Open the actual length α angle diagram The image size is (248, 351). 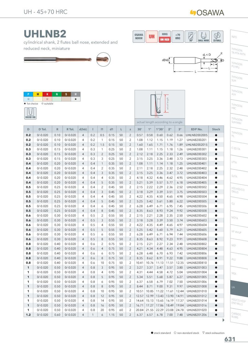(160, 104)
